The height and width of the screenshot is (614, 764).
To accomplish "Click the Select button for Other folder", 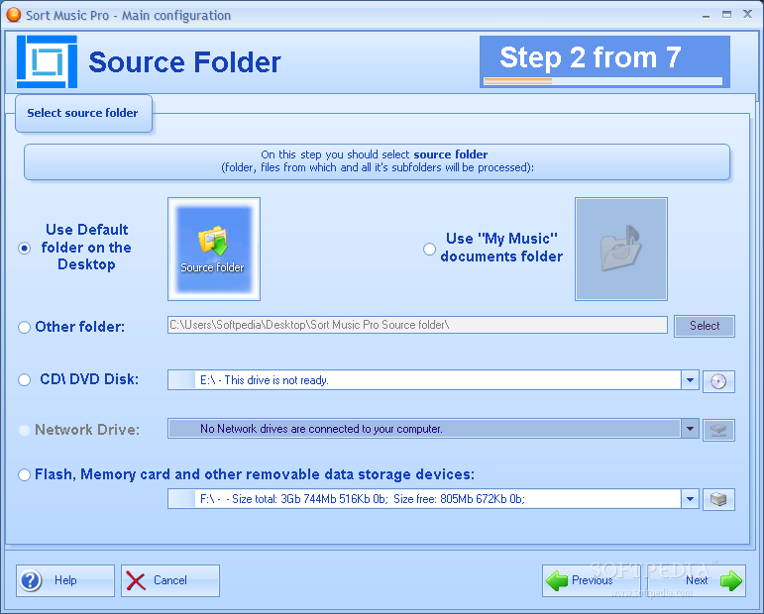I will coord(705,326).
